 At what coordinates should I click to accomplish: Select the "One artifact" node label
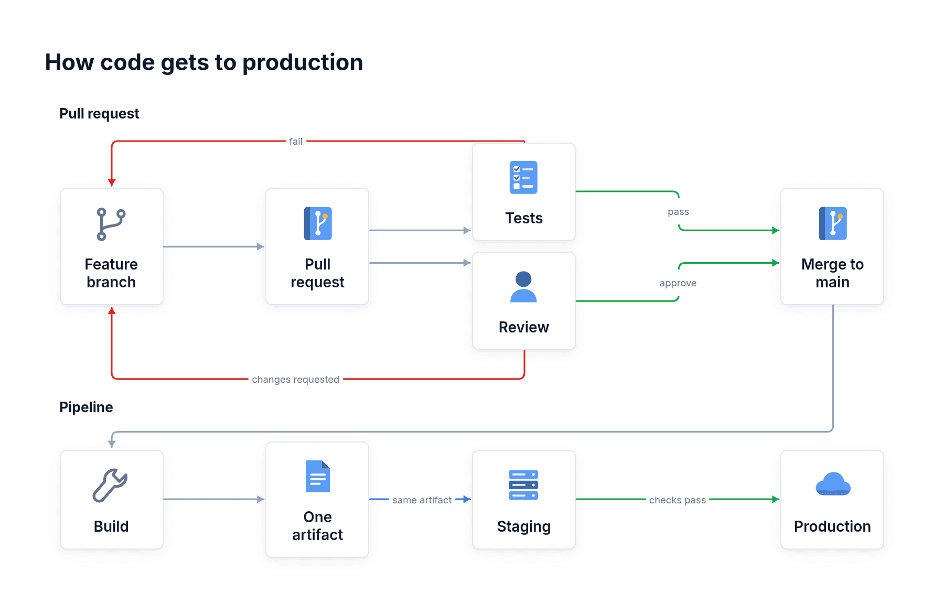pos(318,526)
